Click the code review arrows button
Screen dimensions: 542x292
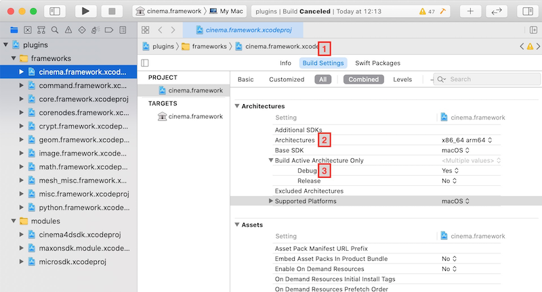tap(496, 11)
